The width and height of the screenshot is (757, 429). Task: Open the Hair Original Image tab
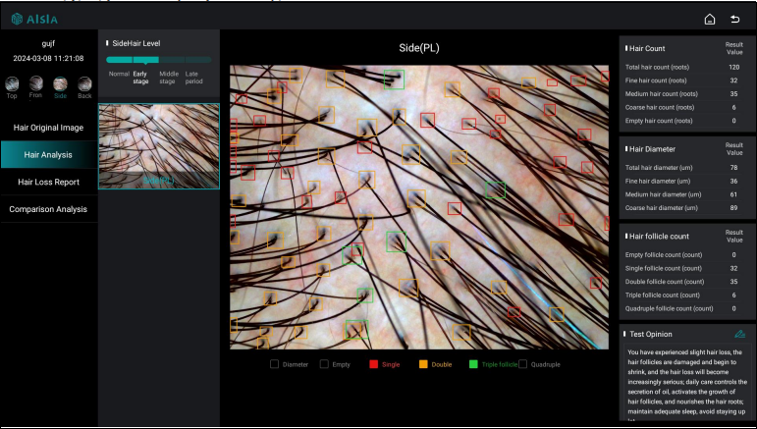(48, 128)
